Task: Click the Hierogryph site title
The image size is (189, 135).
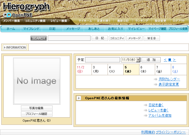Action: (x=26, y=6)
